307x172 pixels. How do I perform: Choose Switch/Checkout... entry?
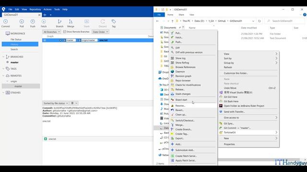(x=193, y=120)
